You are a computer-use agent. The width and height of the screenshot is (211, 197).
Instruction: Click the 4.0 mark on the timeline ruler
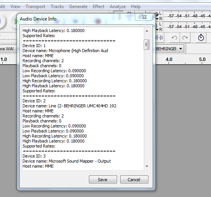click(x=169, y=59)
